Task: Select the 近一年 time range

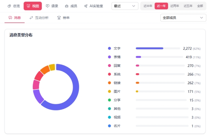Action: coord(161,6)
